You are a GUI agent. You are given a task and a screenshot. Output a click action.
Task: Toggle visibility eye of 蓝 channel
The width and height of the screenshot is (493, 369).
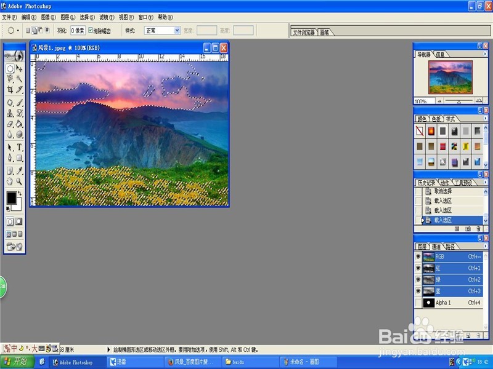click(x=418, y=291)
